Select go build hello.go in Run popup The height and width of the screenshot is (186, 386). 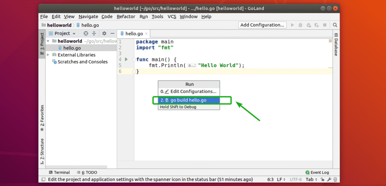click(x=189, y=100)
